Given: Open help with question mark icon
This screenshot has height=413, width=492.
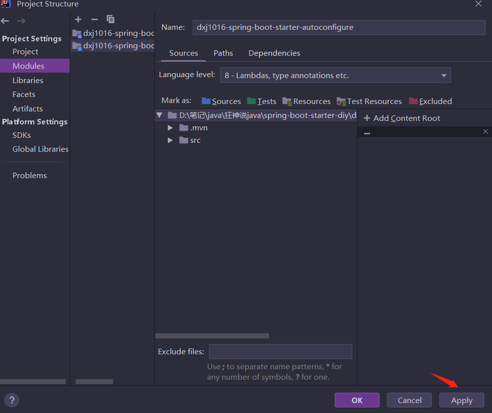Looking at the screenshot, I should [11, 400].
